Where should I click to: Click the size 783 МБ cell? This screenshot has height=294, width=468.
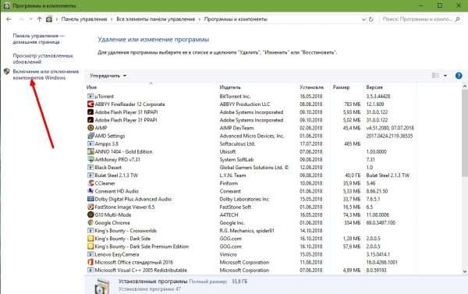point(353,104)
